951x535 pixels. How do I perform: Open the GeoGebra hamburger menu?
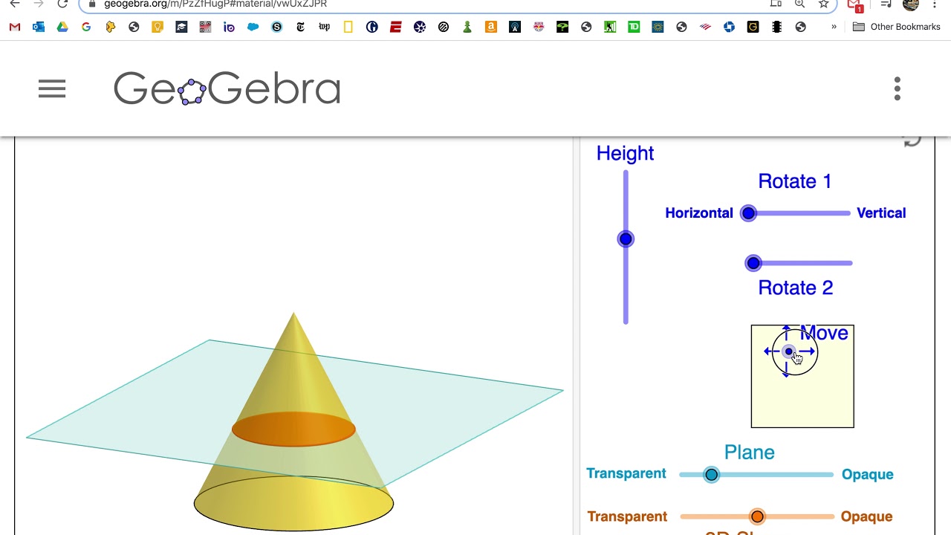pyautogui.click(x=52, y=89)
